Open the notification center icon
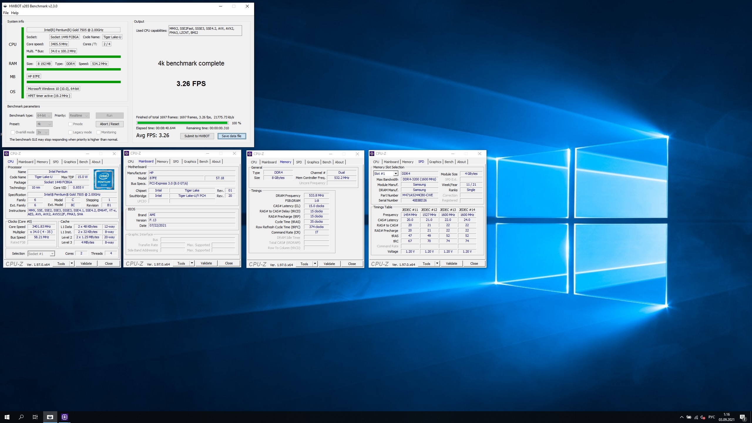The height and width of the screenshot is (423, 752). coord(743,417)
